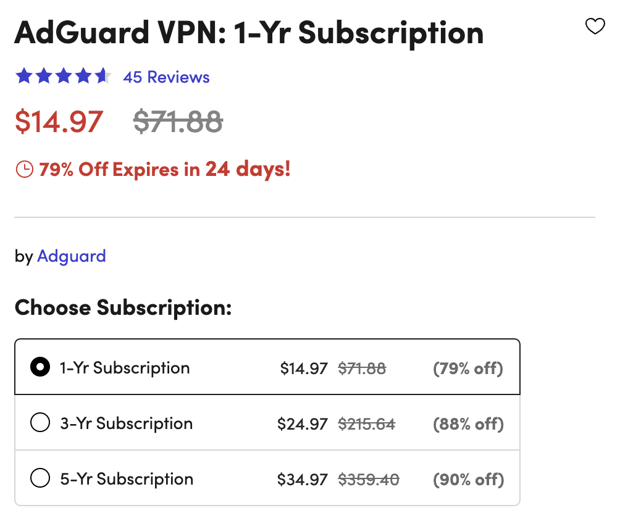Click the 1-Yr Subscription label text

(124, 368)
